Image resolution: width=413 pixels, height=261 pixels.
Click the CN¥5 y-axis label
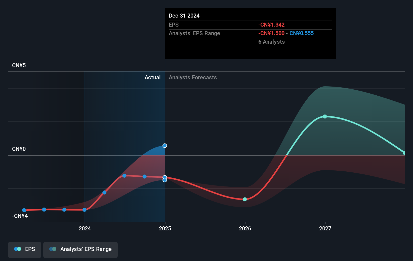19,65
